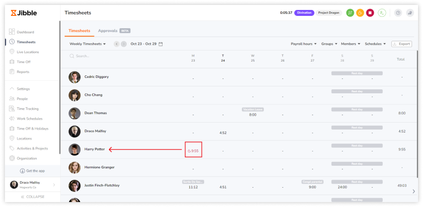This screenshot has width=423, height=207.
Task: Click the Timesheets clock icon in sidebar
Action: [12, 42]
